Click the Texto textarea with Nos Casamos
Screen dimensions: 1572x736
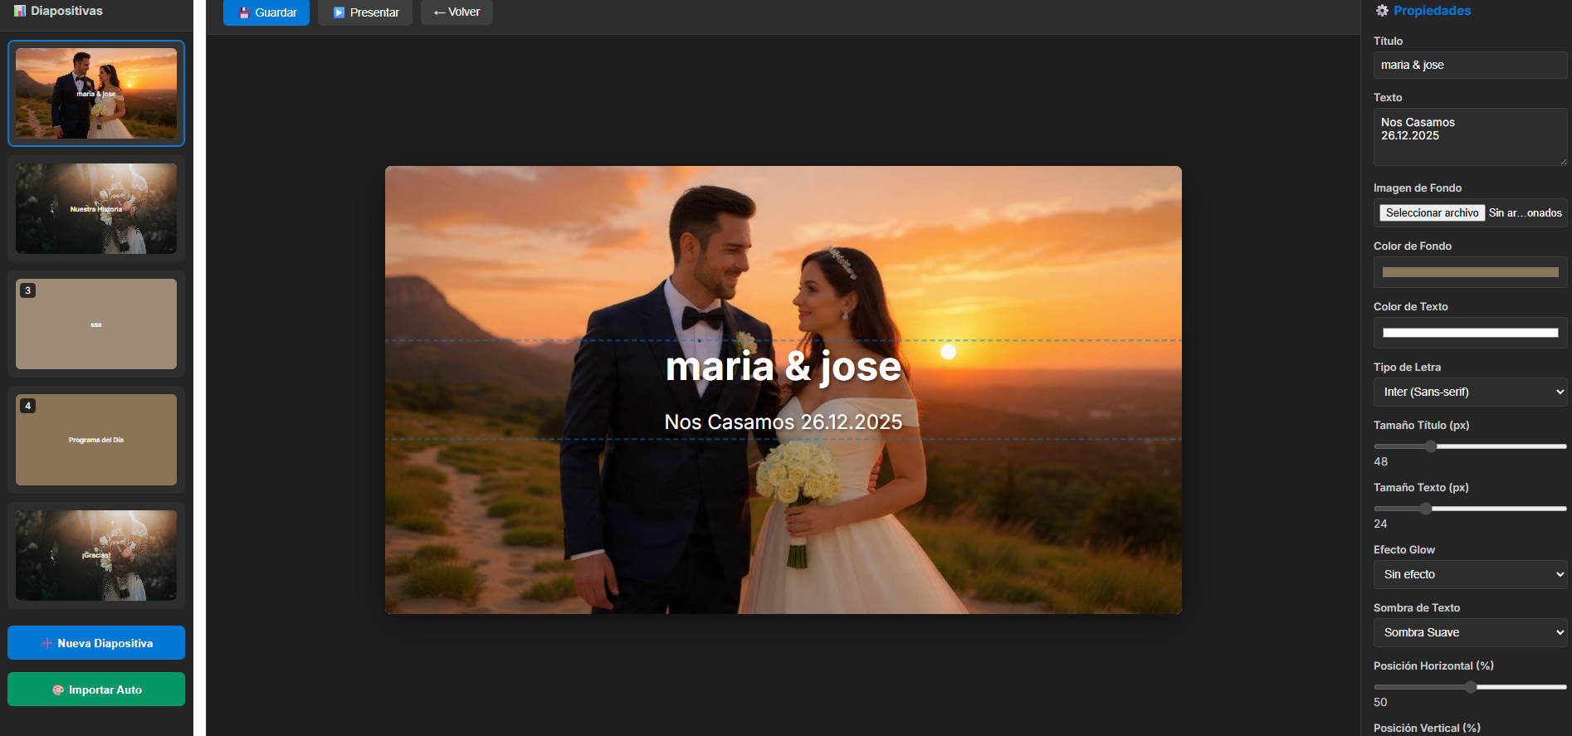[1470, 137]
